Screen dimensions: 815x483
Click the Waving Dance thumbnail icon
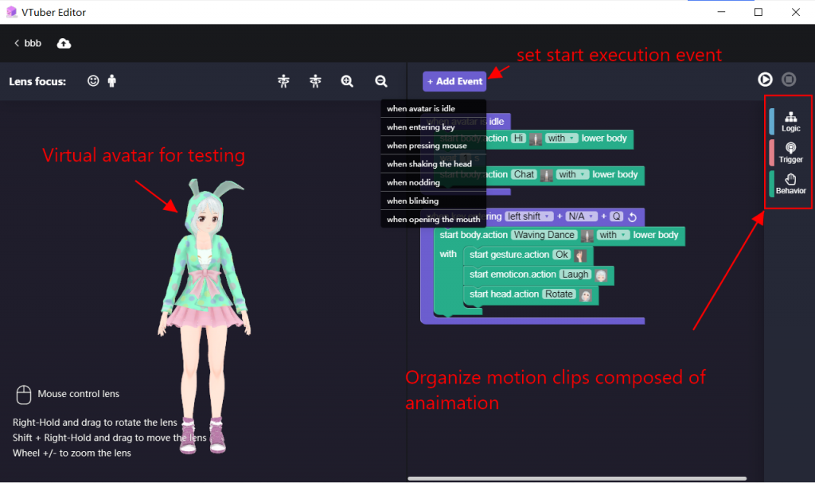coord(587,236)
